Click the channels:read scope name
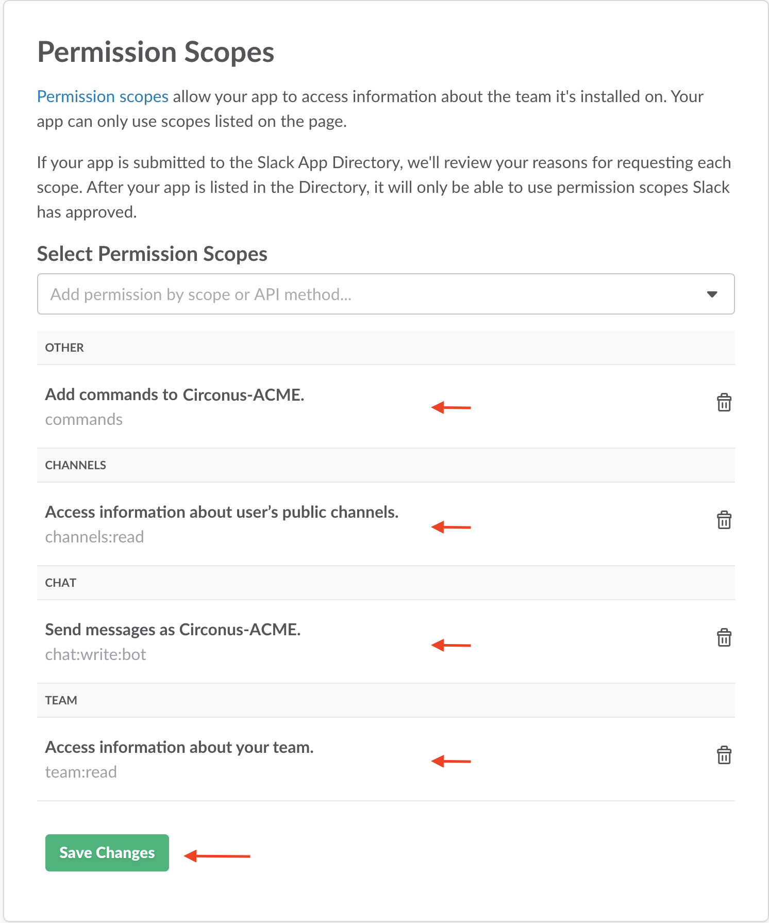Screen dimensions: 769x923 (x=95, y=537)
